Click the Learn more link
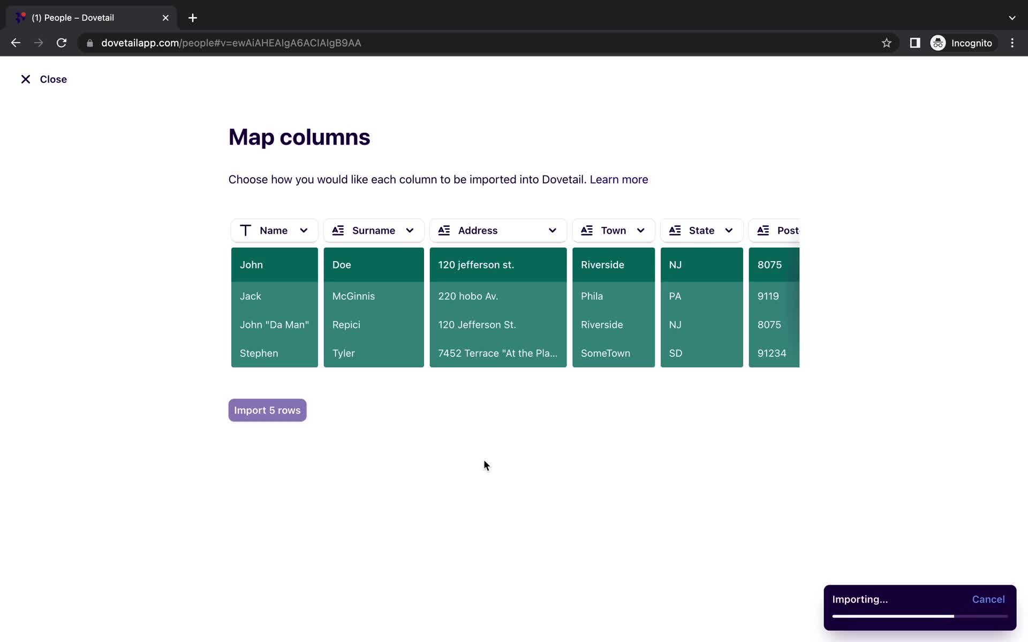The image size is (1028, 642). click(618, 179)
